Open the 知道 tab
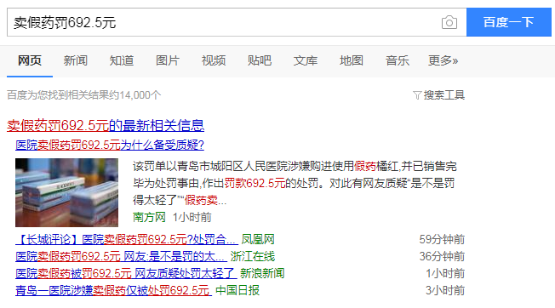 (x=122, y=60)
